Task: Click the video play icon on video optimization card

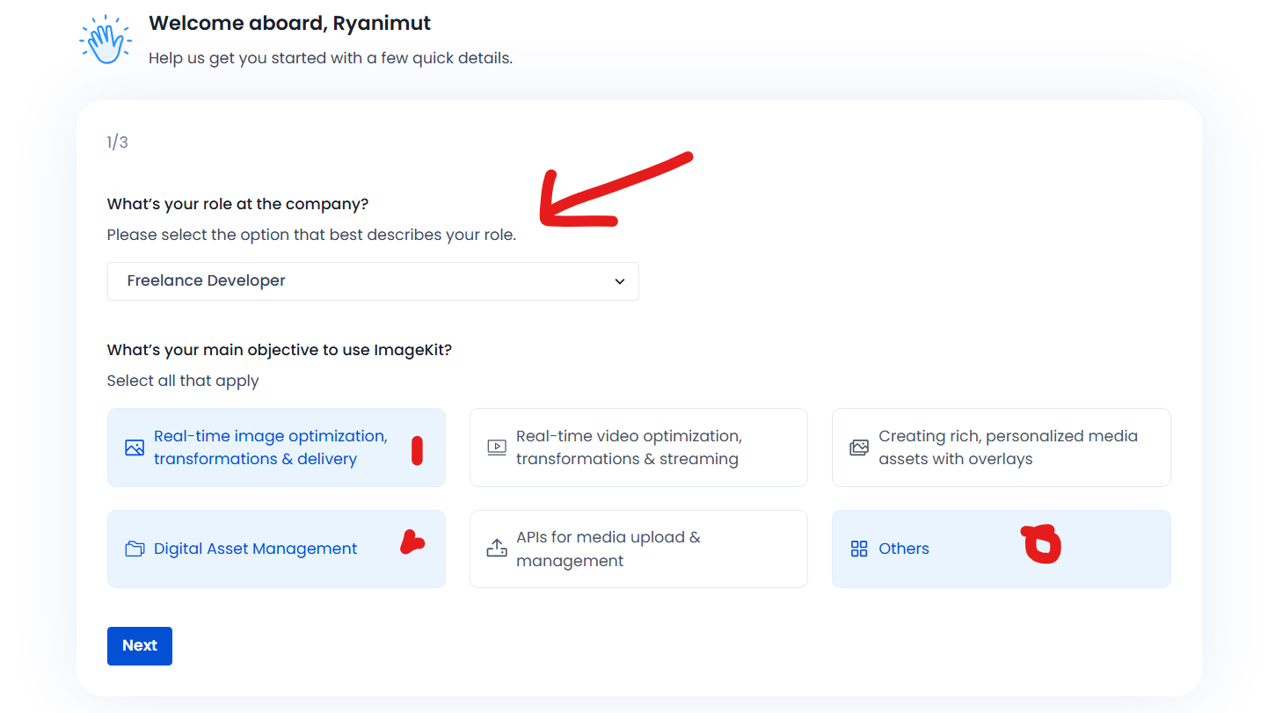Action: 497,447
